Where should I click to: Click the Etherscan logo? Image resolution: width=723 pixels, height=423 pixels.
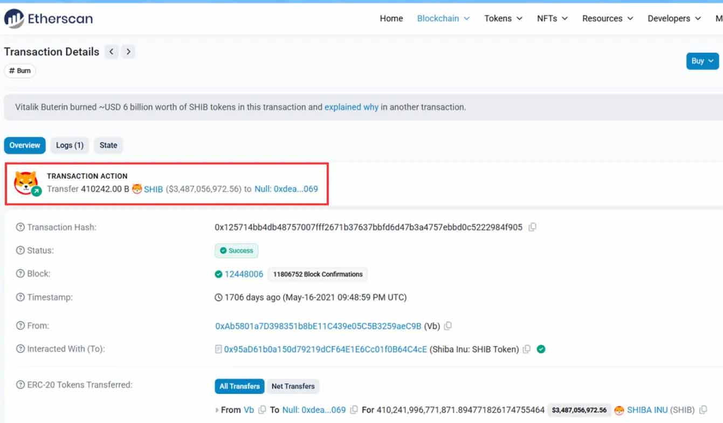(x=49, y=18)
